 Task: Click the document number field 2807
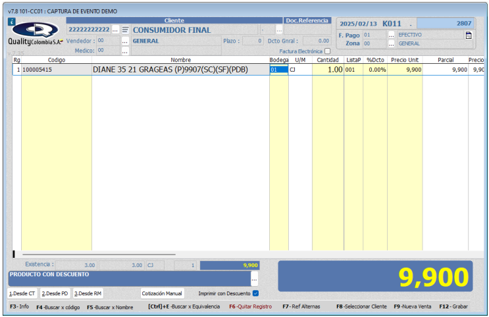(x=446, y=24)
